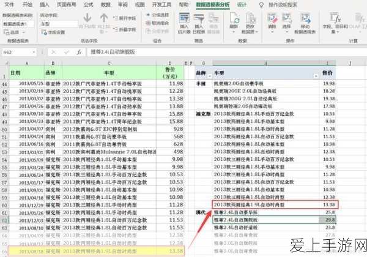Open the 品牌 filter dropdown in pivot
The width and height of the screenshot is (367, 257).
pos(209,76)
